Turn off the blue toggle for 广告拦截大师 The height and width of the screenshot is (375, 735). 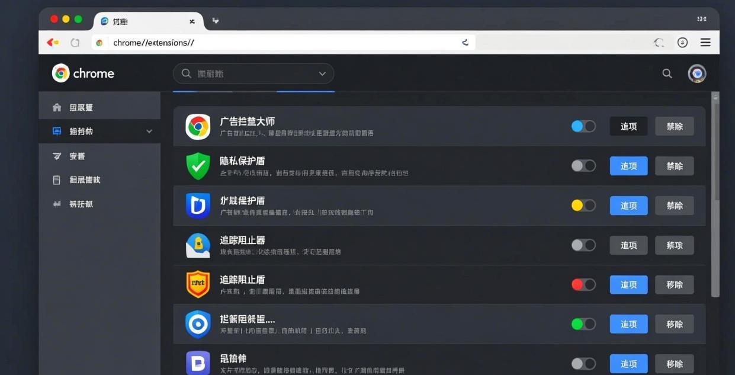click(x=583, y=126)
